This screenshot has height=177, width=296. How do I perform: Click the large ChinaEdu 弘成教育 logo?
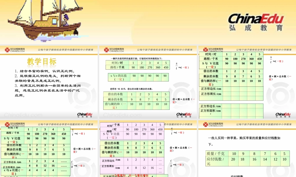256,22
